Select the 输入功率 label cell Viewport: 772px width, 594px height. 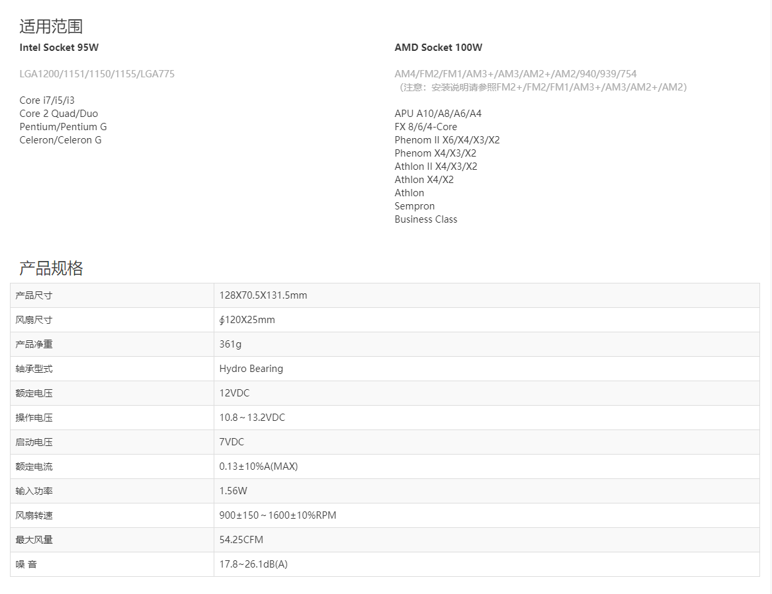(x=112, y=491)
